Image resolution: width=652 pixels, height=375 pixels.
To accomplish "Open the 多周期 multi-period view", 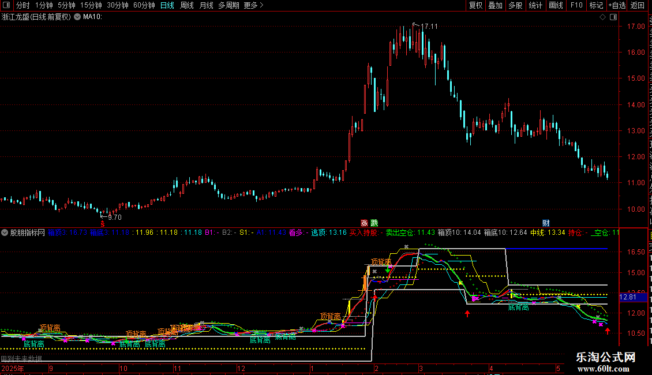I will [x=228, y=5].
